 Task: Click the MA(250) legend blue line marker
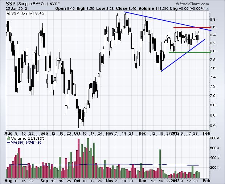click(8, 143)
